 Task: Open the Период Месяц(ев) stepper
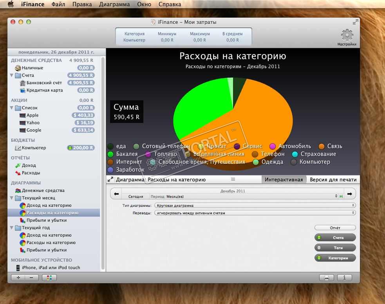point(336,196)
